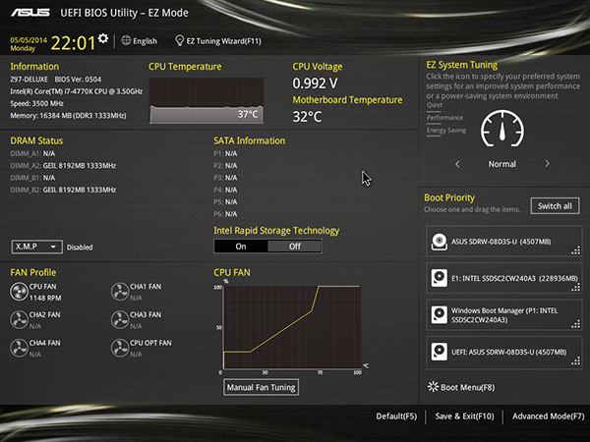Select boot entry E1: INTEL SSDSC2CW240A3

(504, 278)
